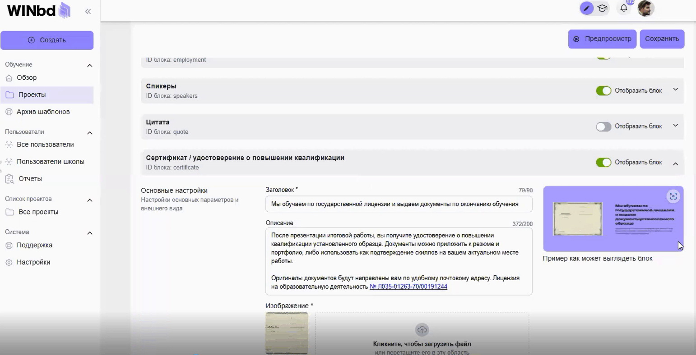696x355 pixels.
Task: Open Проекты in the sidebar
Action: (x=47, y=95)
